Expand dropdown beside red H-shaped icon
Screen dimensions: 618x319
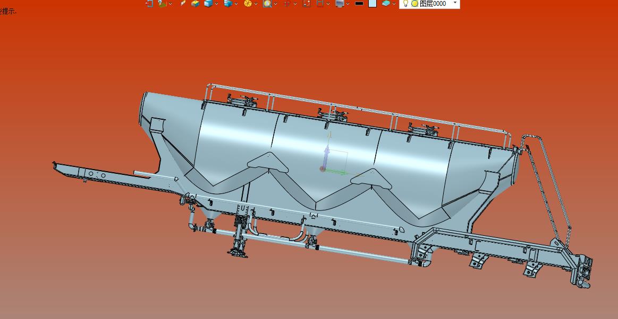click(328, 4)
